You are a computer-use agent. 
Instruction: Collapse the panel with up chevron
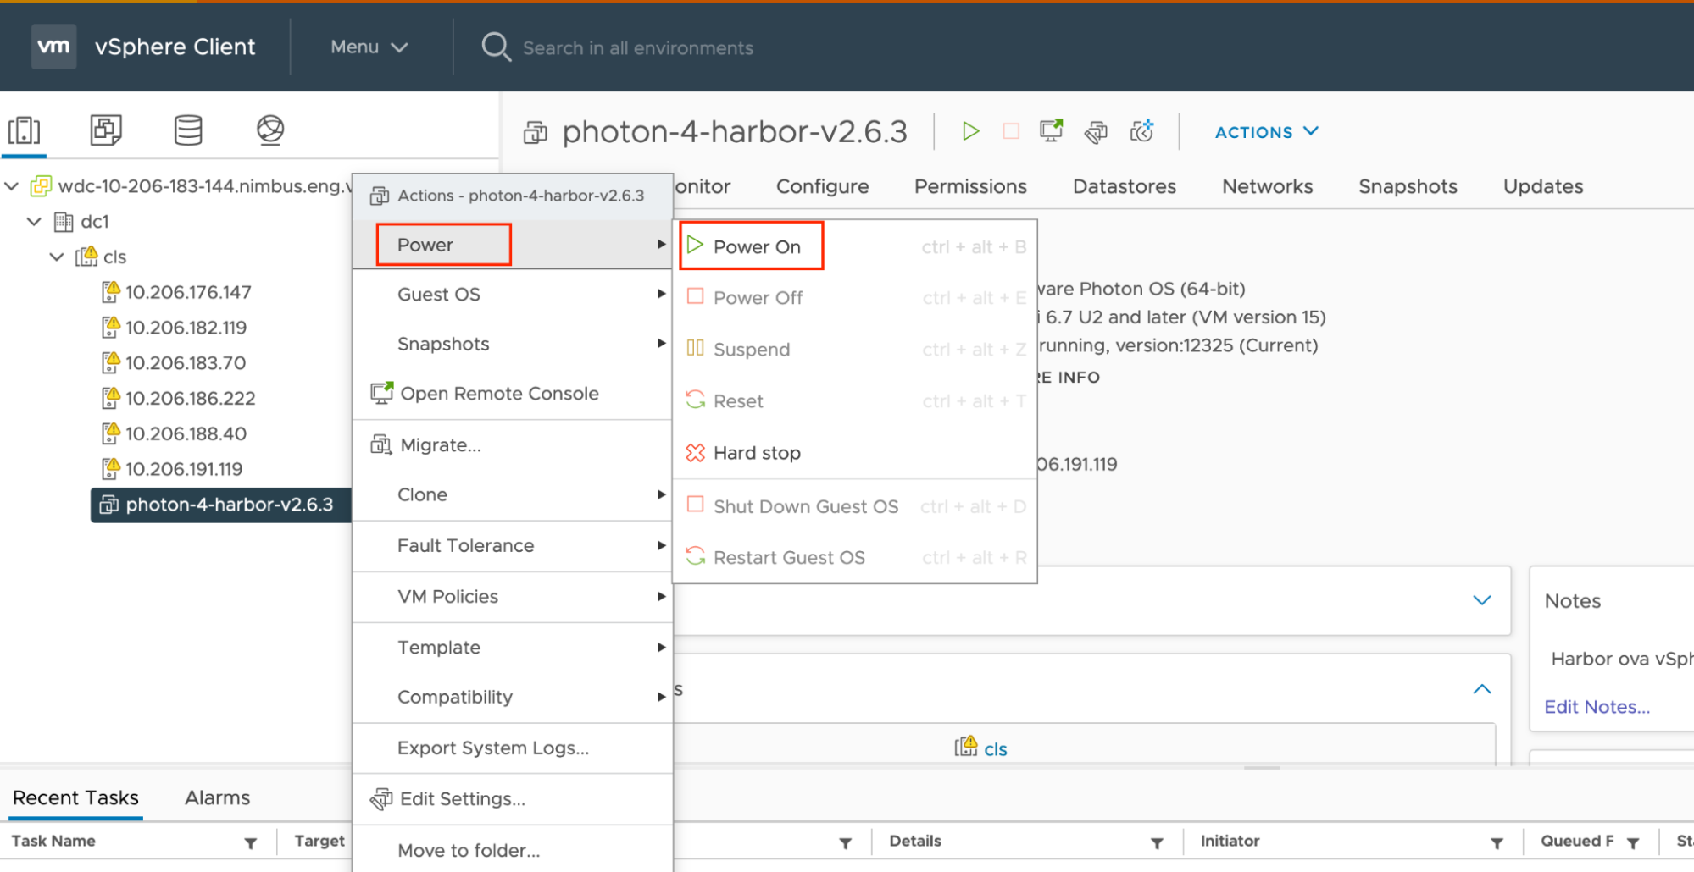click(x=1481, y=689)
